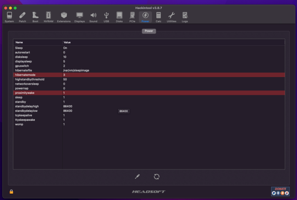This screenshot has width=297, height=200.
Task: Click the Sleep value On
Action: [65, 48]
